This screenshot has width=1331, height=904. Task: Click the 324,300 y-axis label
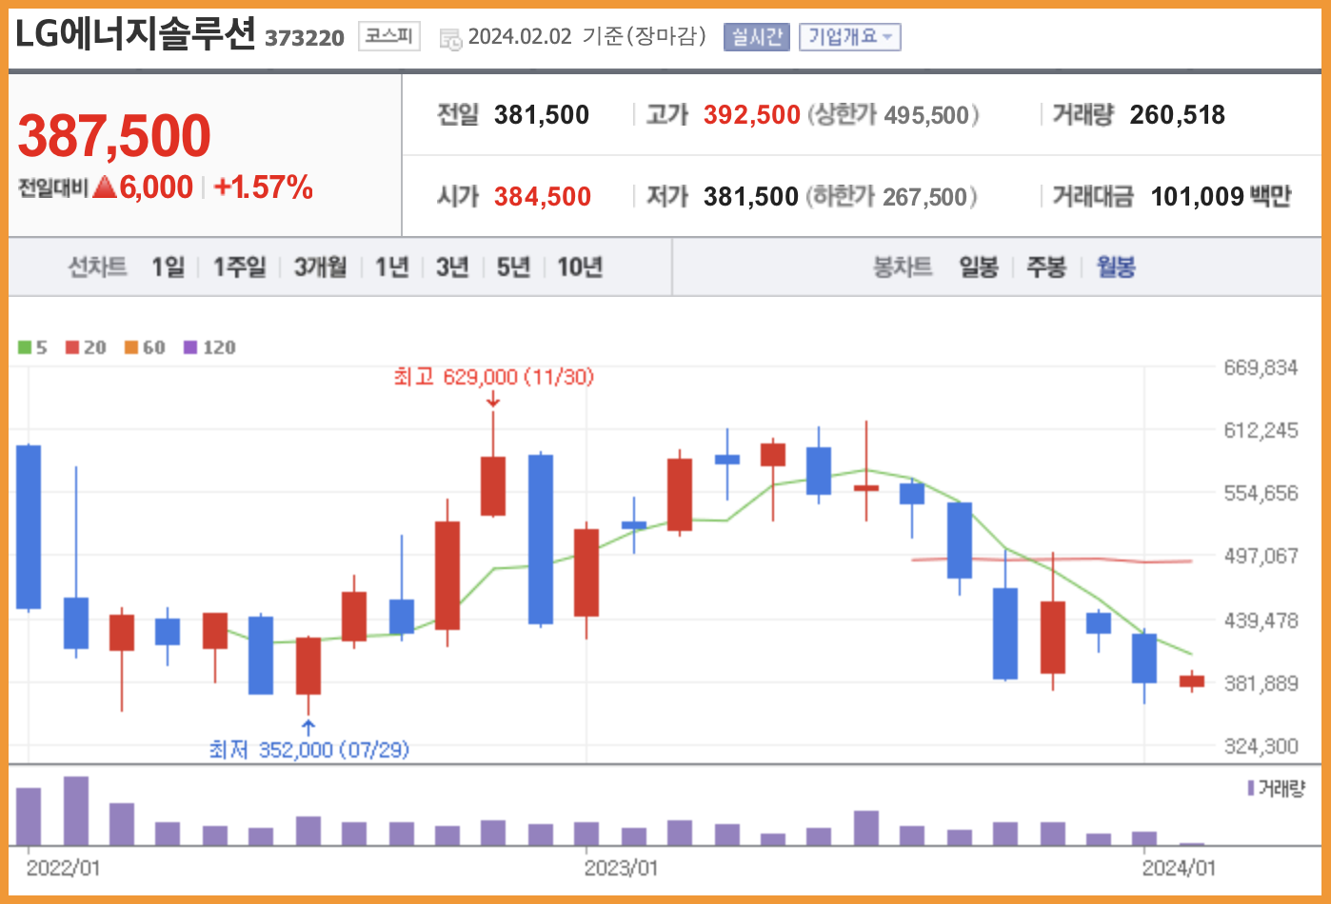point(1261,746)
